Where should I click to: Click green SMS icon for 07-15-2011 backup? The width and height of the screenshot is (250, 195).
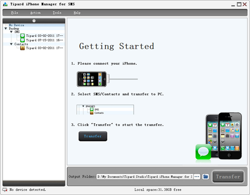pyautogui.click(x=22, y=40)
